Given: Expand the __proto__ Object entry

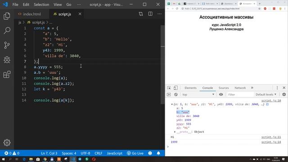Looking at the screenshot, I should [175, 132].
